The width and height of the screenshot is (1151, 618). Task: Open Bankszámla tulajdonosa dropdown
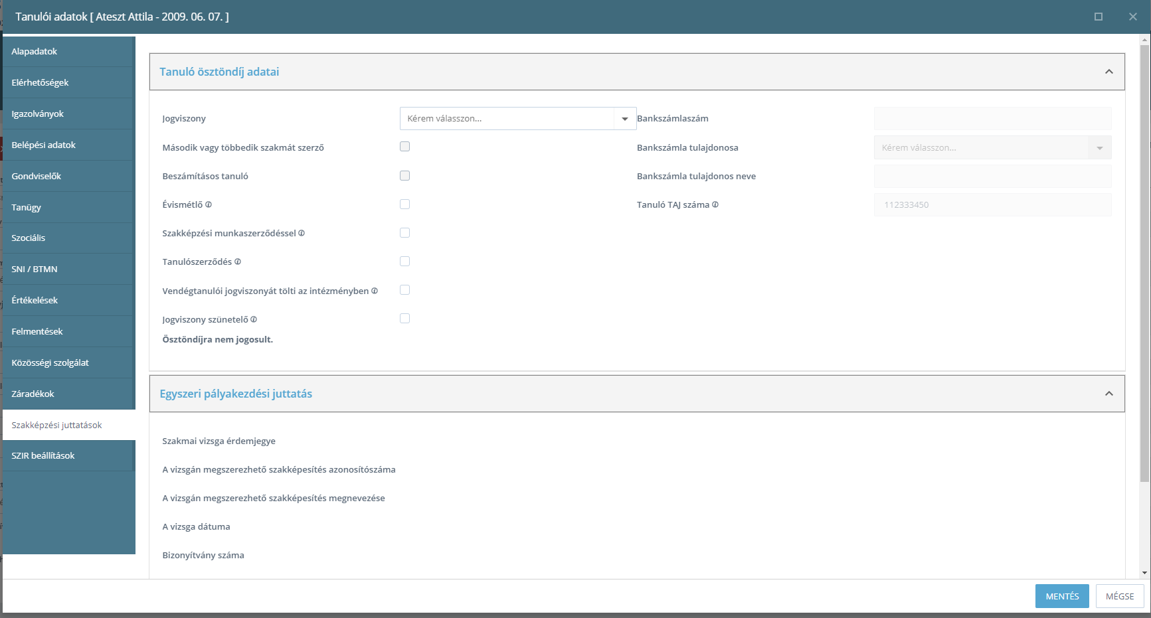pyautogui.click(x=992, y=147)
